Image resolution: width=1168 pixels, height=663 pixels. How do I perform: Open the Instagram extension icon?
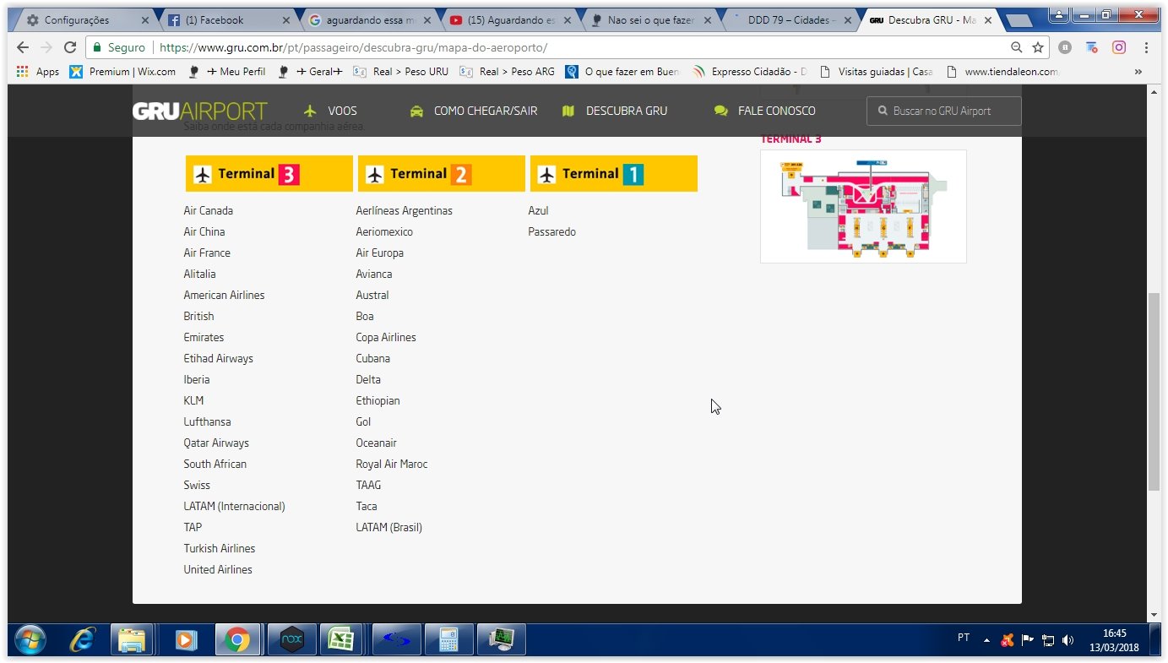[1119, 47]
